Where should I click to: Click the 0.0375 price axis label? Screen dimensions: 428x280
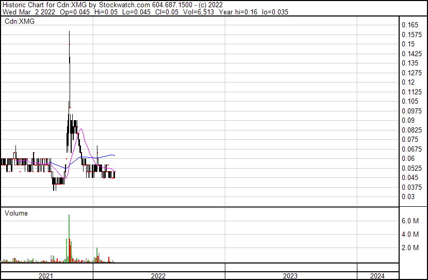pyautogui.click(x=411, y=187)
